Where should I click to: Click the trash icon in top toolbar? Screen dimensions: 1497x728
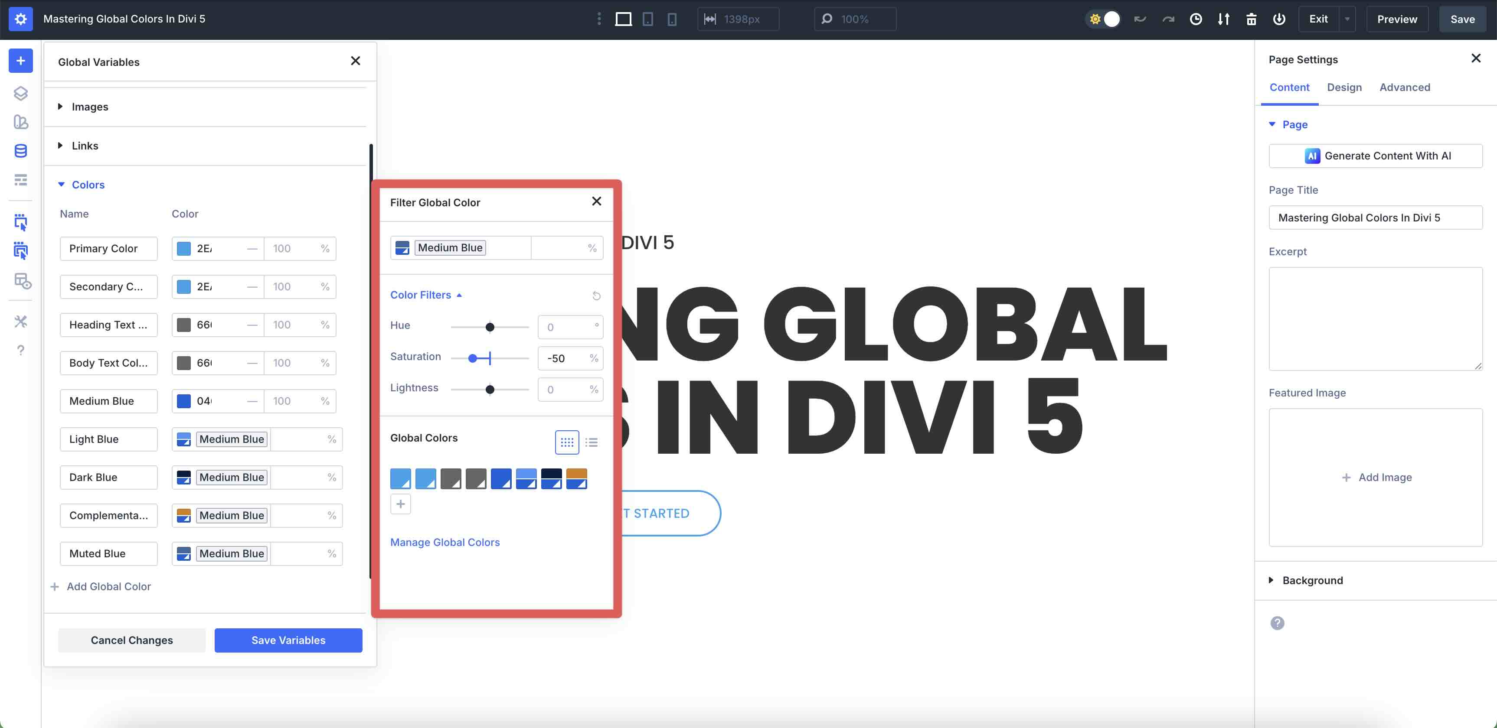1251,19
